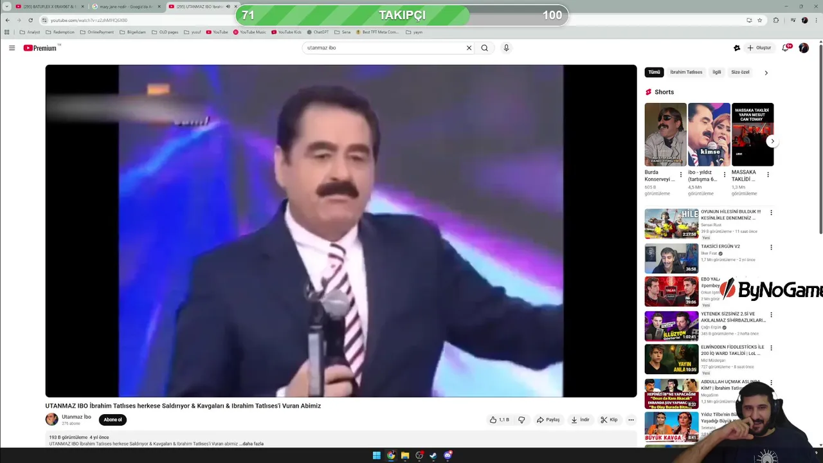
Task: Click the main video player
Action: pyautogui.click(x=341, y=231)
